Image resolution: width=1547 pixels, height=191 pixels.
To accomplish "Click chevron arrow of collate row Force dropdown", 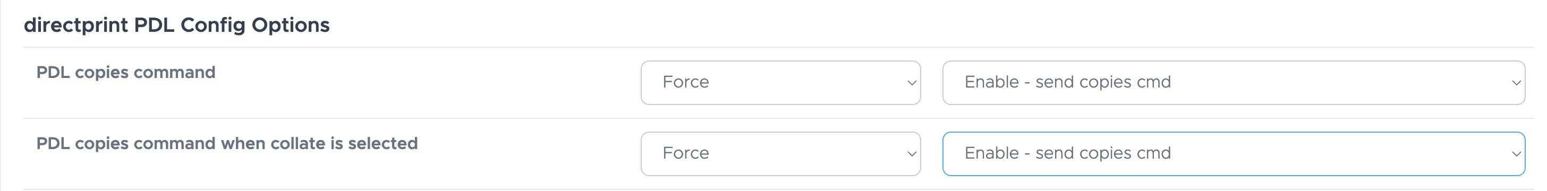I will click(x=911, y=154).
